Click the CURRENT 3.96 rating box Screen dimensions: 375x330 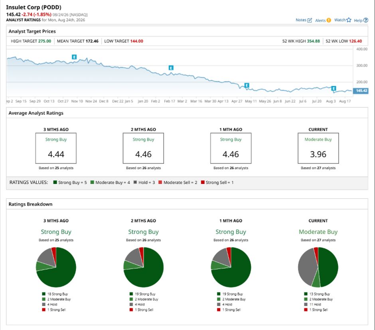pos(318,148)
